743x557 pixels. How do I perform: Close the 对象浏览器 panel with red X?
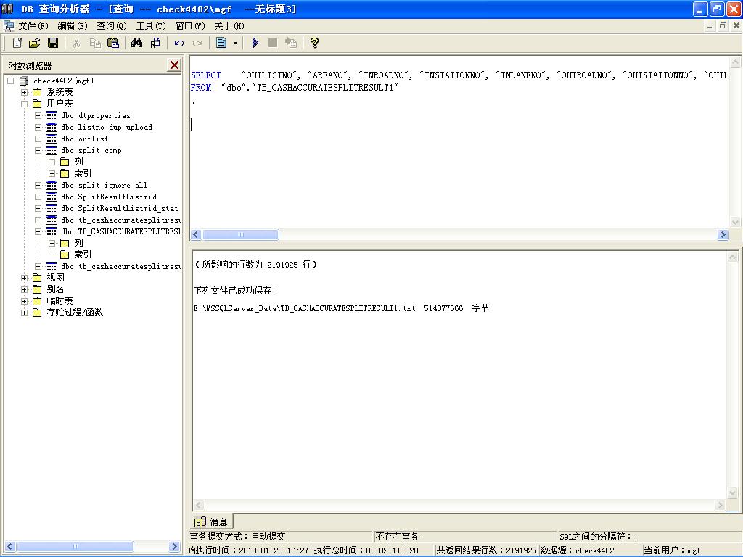pos(174,65)
